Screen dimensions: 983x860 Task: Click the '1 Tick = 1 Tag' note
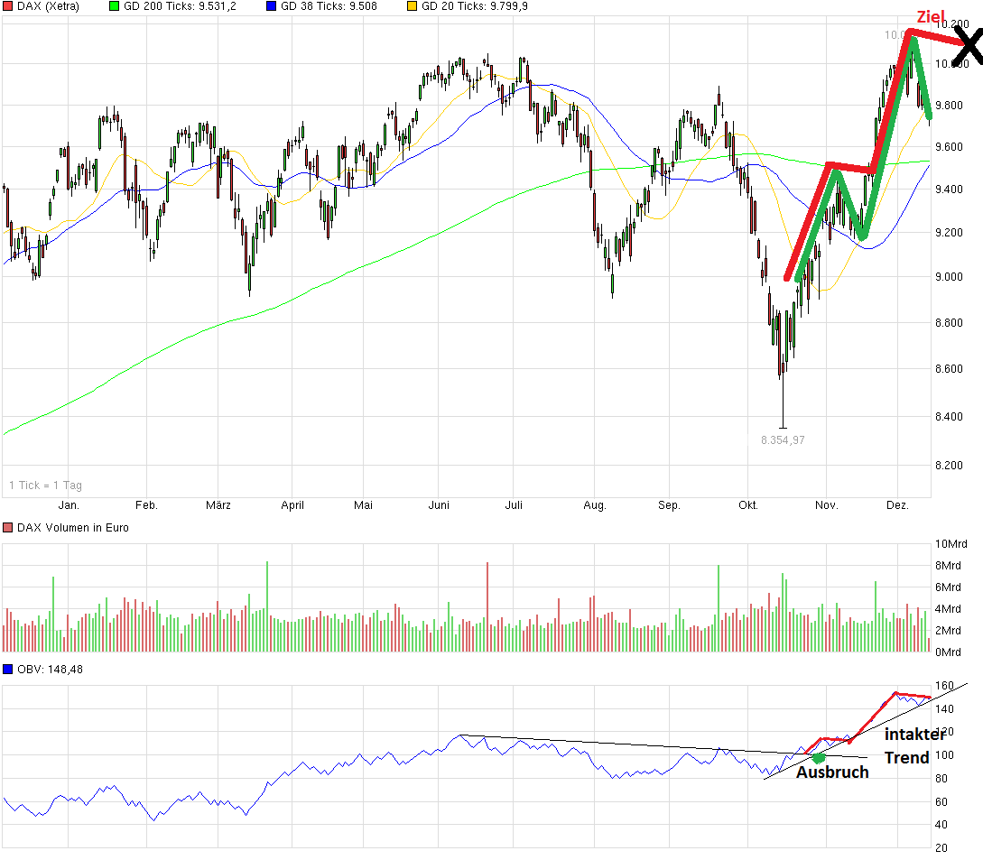click(x=45, y=485)
